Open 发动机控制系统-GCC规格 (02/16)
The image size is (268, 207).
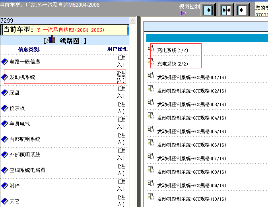[192, 91]
